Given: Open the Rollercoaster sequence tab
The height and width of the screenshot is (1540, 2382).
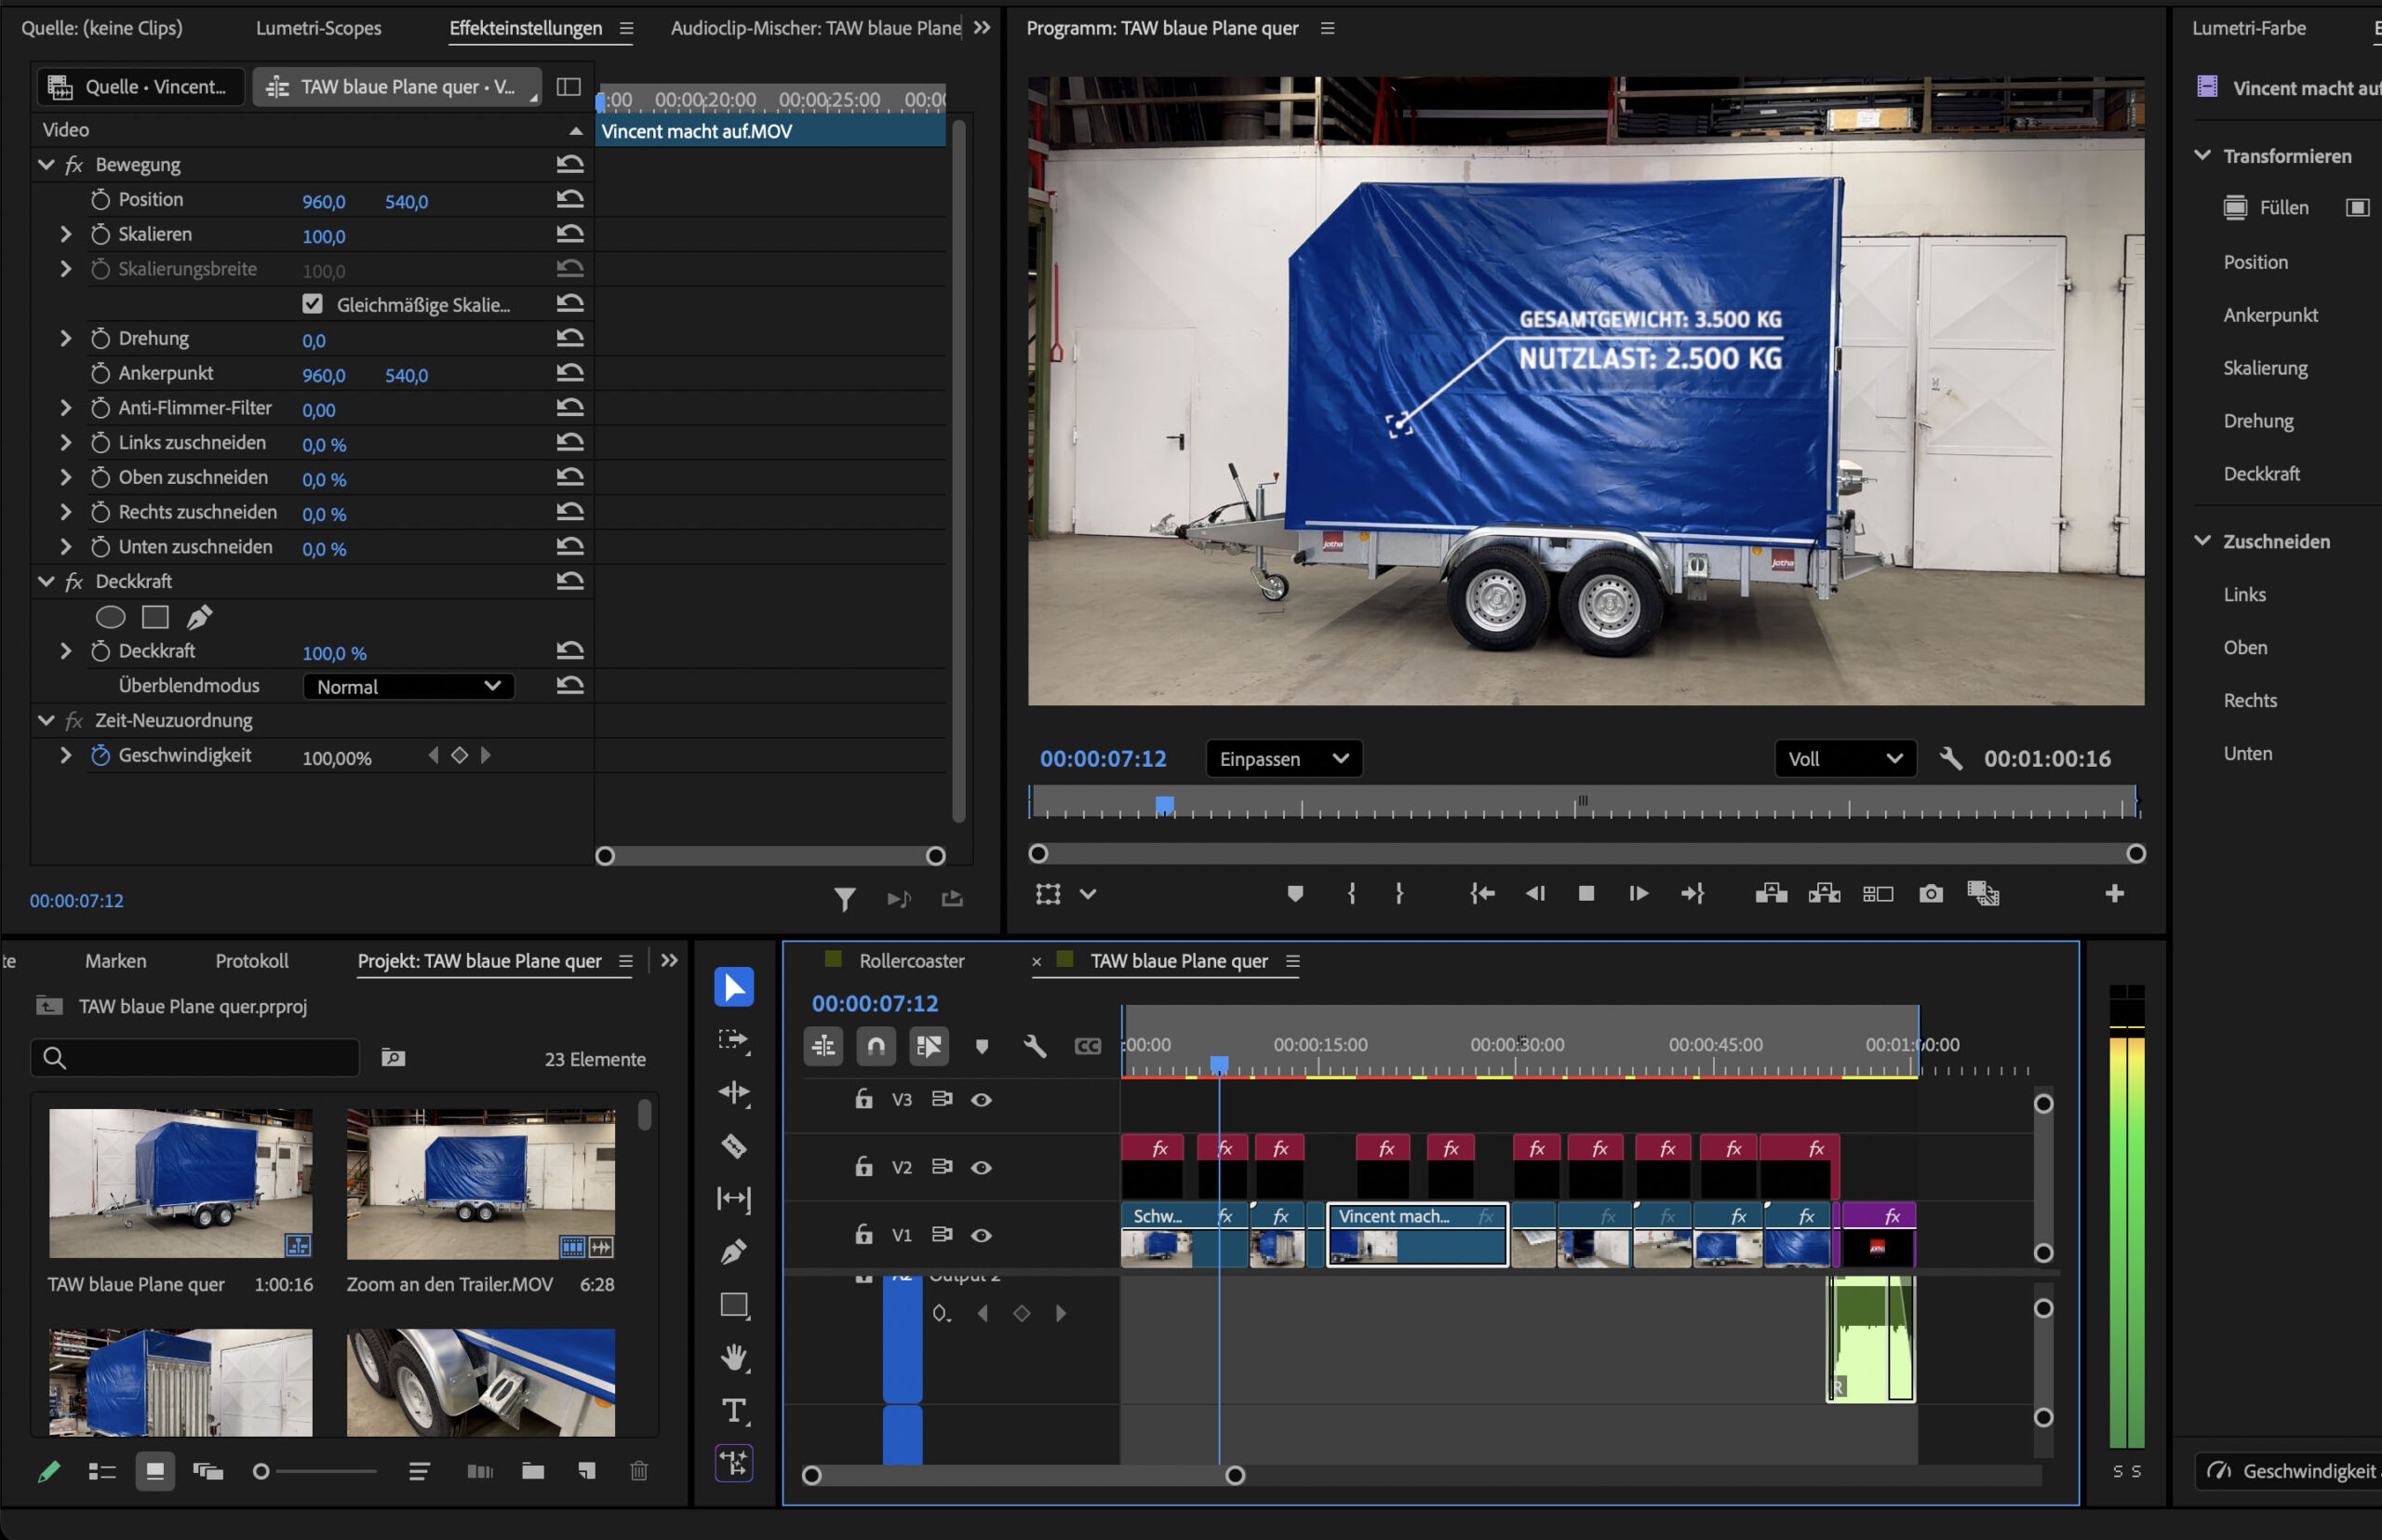Looking at the screenshot, I should [911, 961].
